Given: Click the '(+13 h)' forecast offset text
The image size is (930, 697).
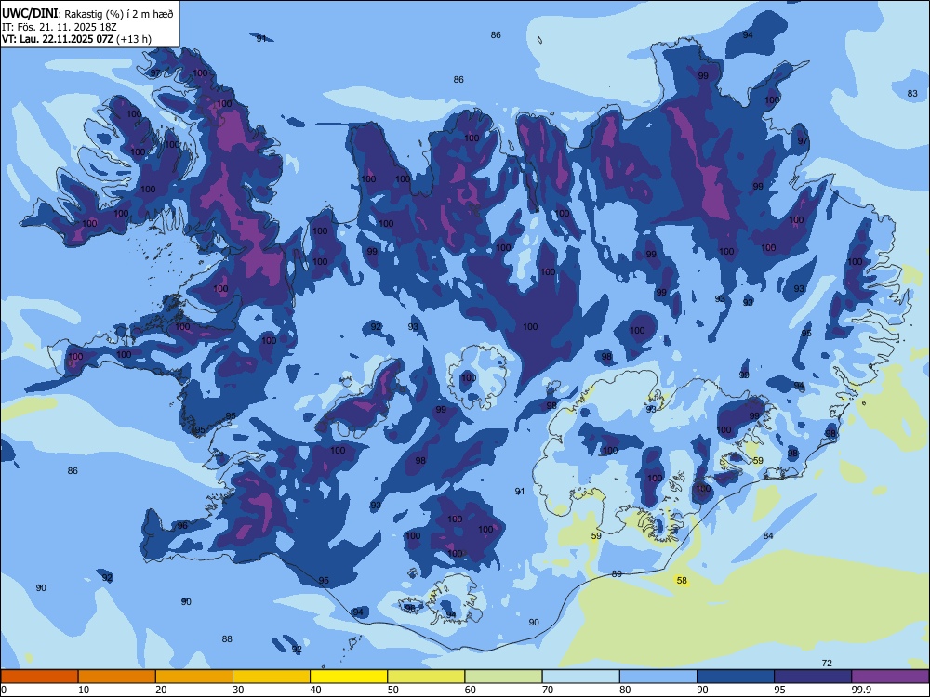Looking at the screenshot, I should click(x=134, y=39).
